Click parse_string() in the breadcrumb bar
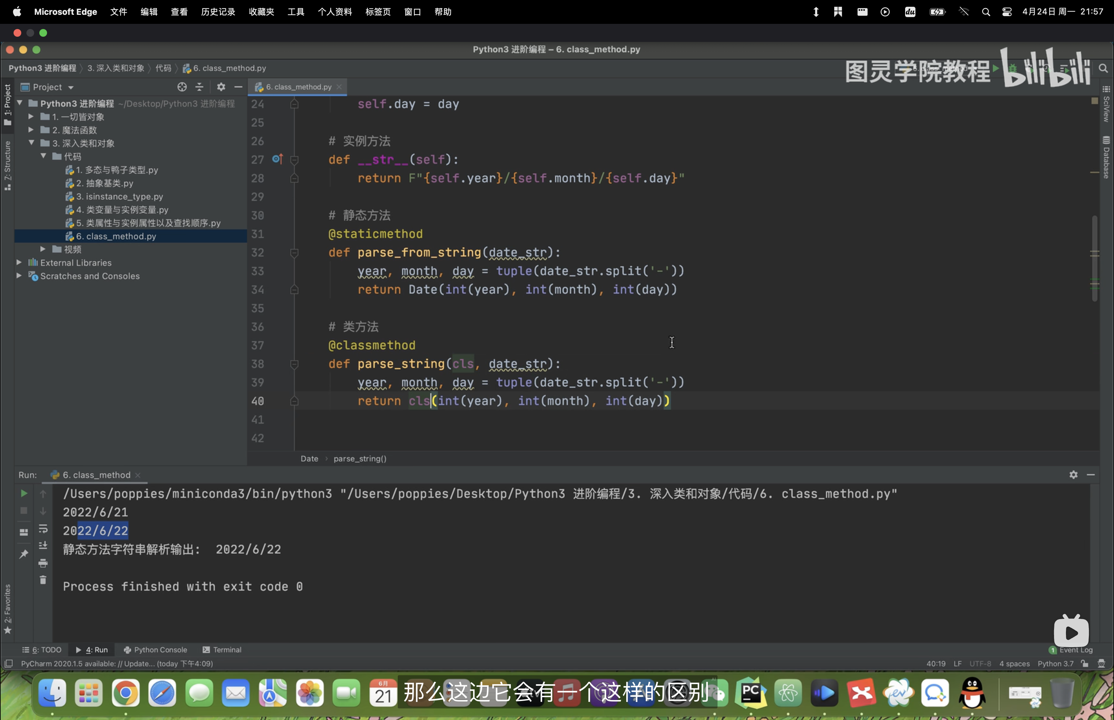The width and height of the screenshot is (1114, 720). point(360,459)
